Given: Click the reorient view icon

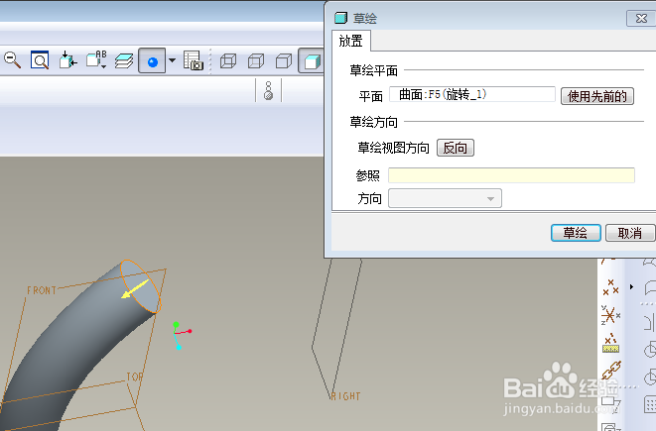Looking at the screenshot, I should point(67,60).
